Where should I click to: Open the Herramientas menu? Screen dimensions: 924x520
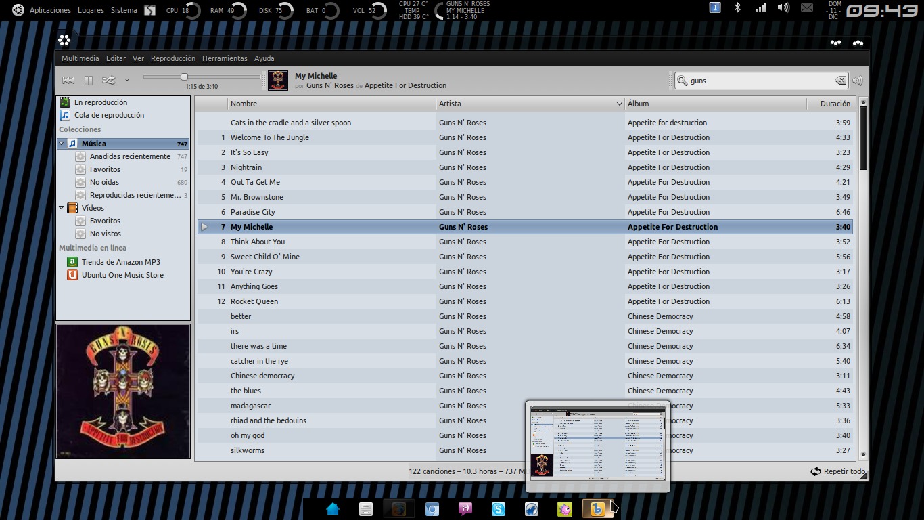coord(225,58)
